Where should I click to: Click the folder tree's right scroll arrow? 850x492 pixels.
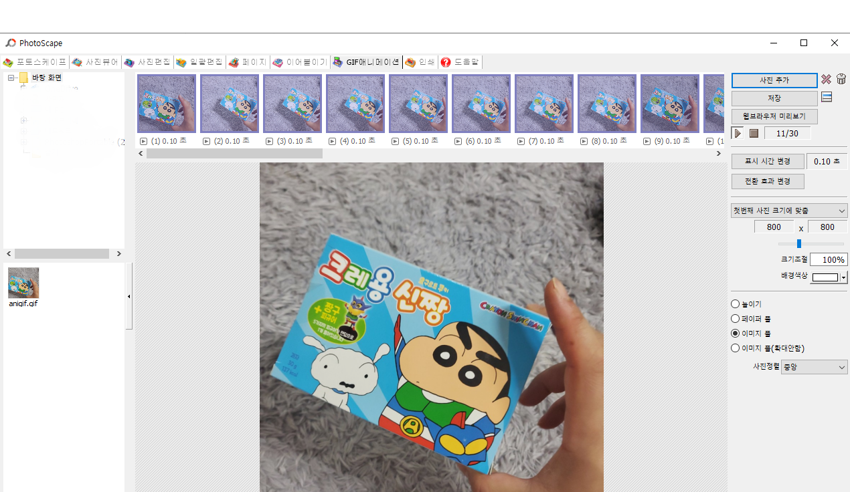coord(119,254)
